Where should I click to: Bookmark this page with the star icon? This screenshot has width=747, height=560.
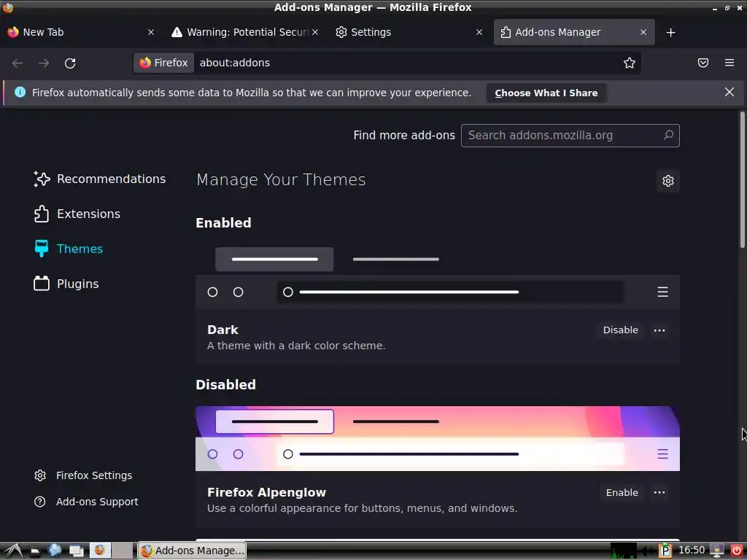click(x=630, y=63)
